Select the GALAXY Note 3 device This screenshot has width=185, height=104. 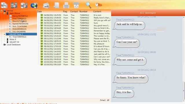point(21,34)
